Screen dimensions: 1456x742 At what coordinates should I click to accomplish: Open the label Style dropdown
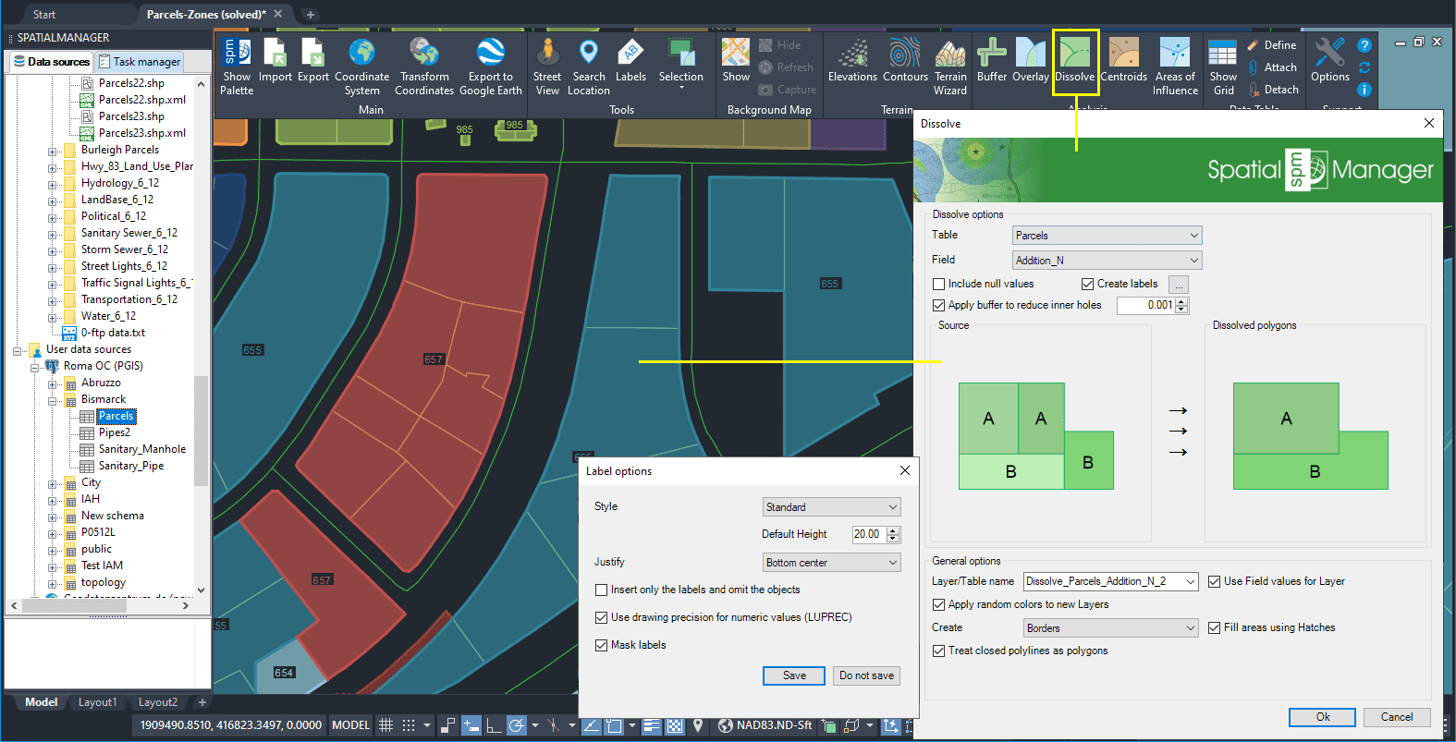point(832,507)
